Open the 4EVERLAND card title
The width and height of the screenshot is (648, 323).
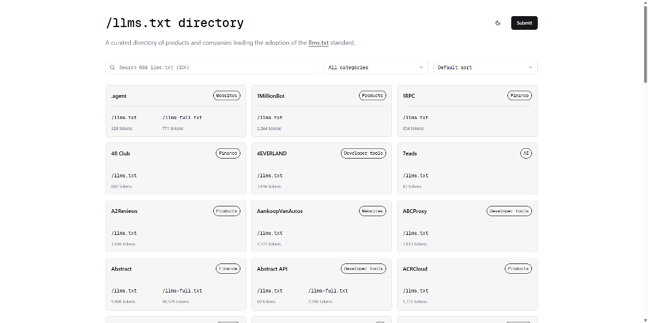(x=272, y=153)
